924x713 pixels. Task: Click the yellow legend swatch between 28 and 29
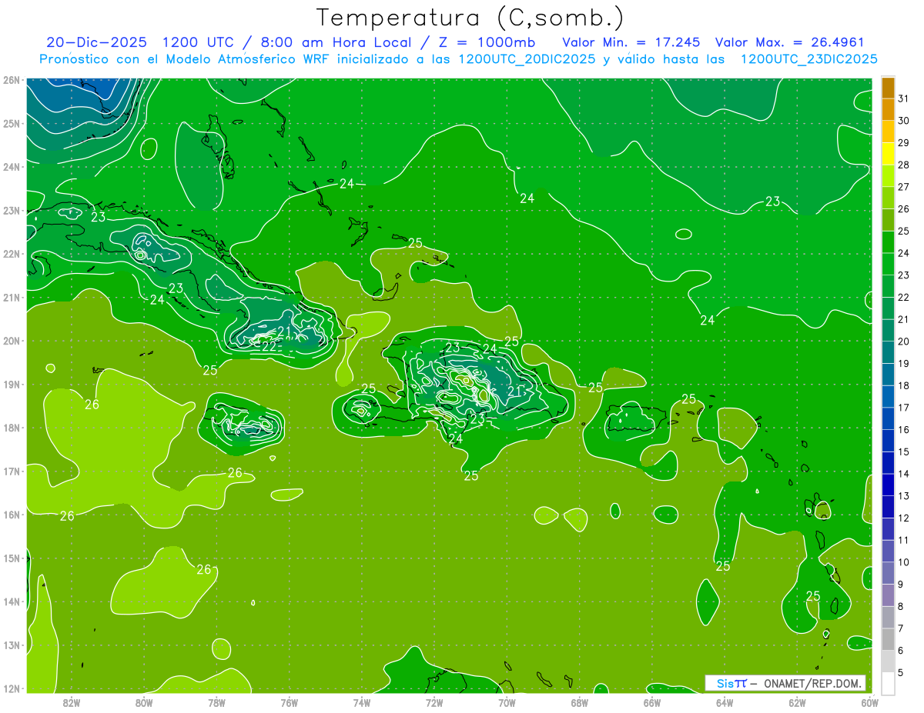pyautogui.click(x=888, y=154)
